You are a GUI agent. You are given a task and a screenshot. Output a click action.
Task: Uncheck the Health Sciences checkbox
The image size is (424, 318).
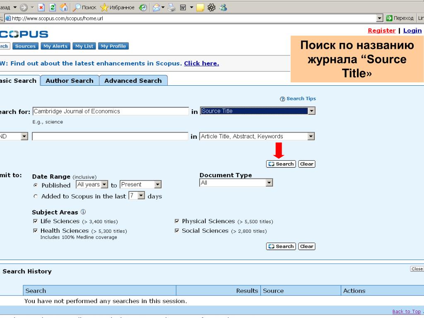pos(35,231)
